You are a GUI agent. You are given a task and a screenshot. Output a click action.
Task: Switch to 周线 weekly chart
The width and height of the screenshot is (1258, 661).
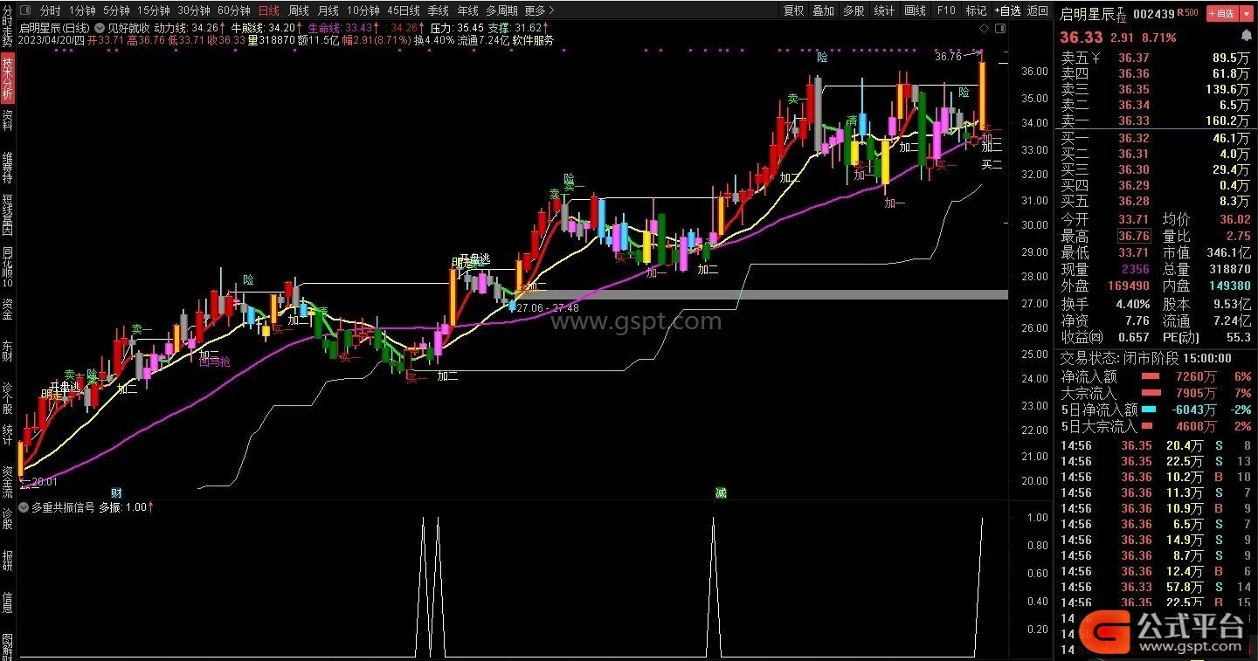(x=299, y=10)
